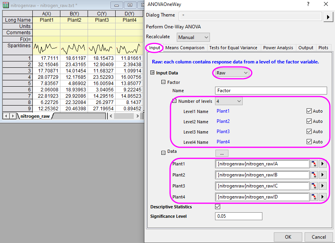Click the Dialog Theme flyout arrow

[x=328, y=17]
